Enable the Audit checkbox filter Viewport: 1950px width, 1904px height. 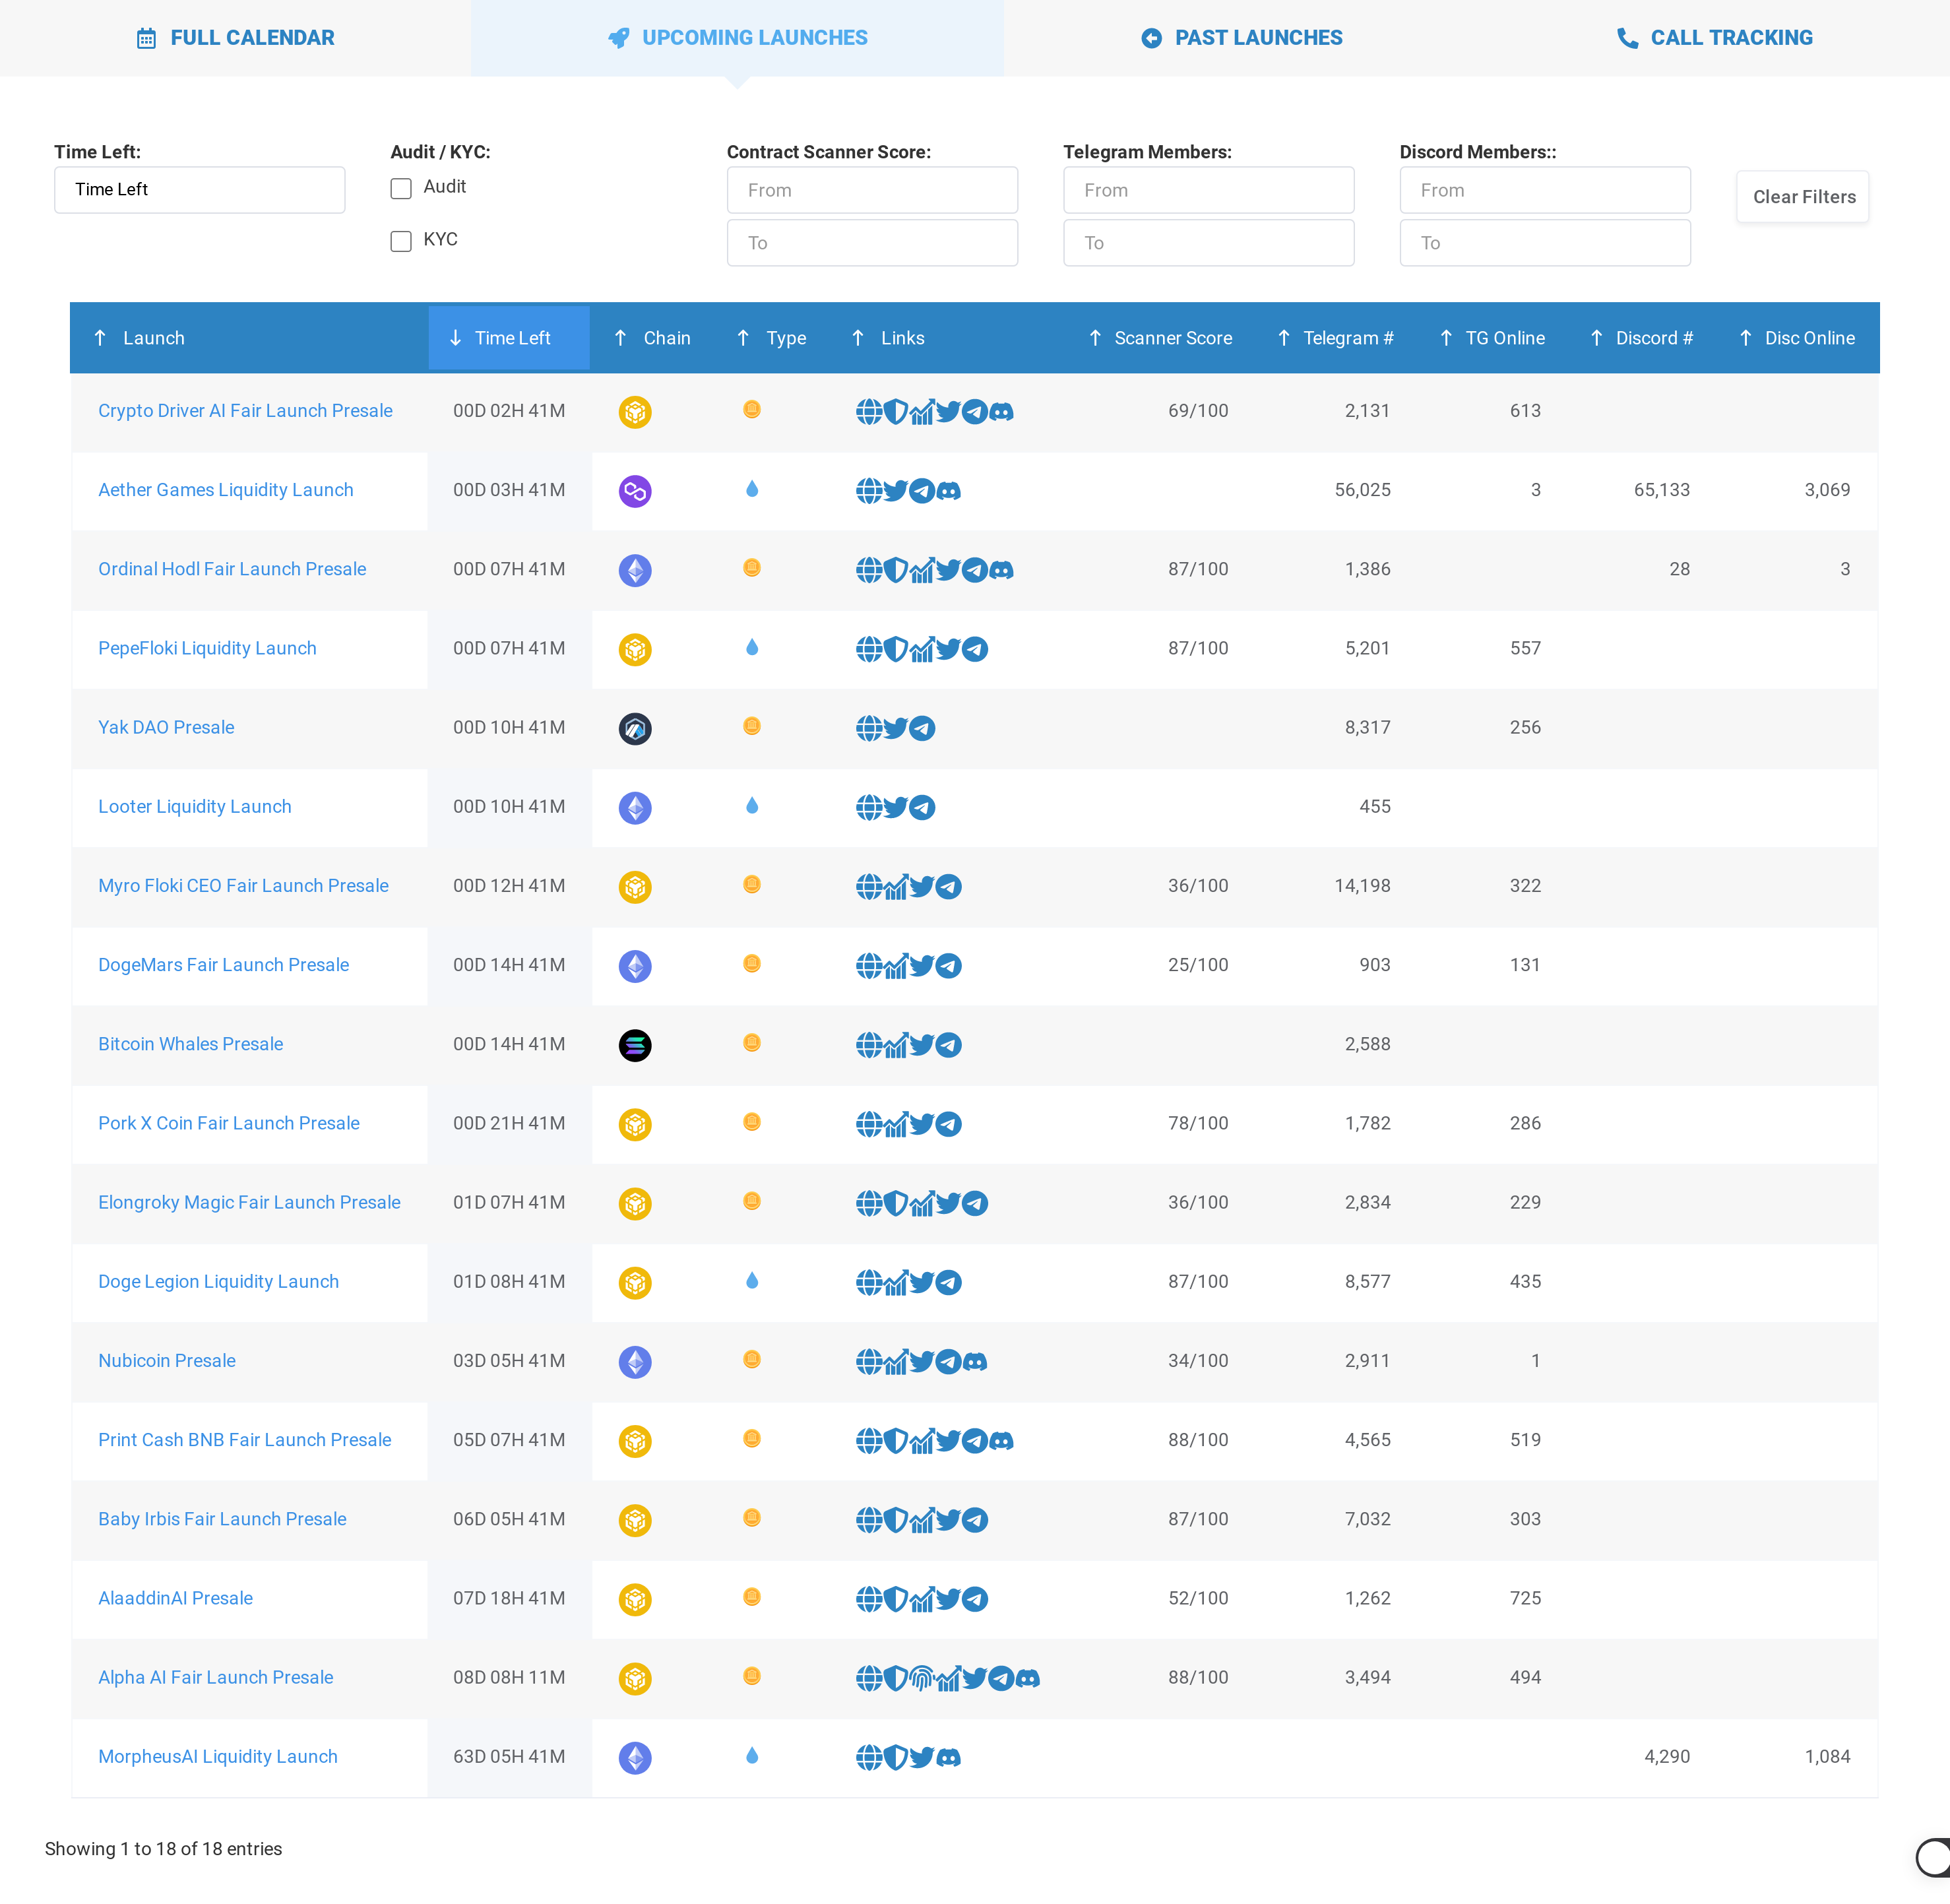[x=401, y=188]
